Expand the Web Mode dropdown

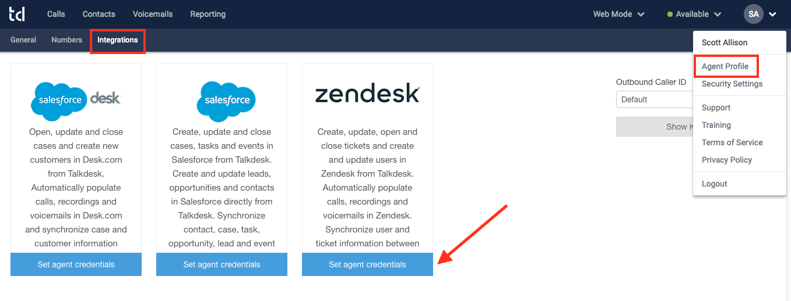[618, 14]
